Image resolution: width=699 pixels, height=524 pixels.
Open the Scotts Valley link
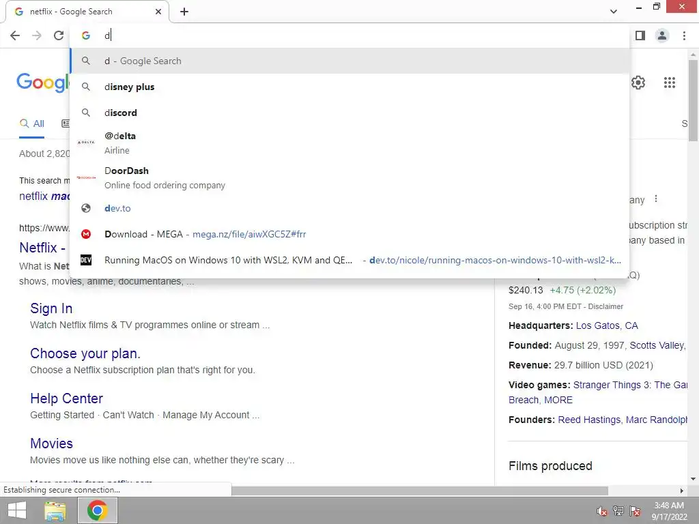(x=657, y=345)
